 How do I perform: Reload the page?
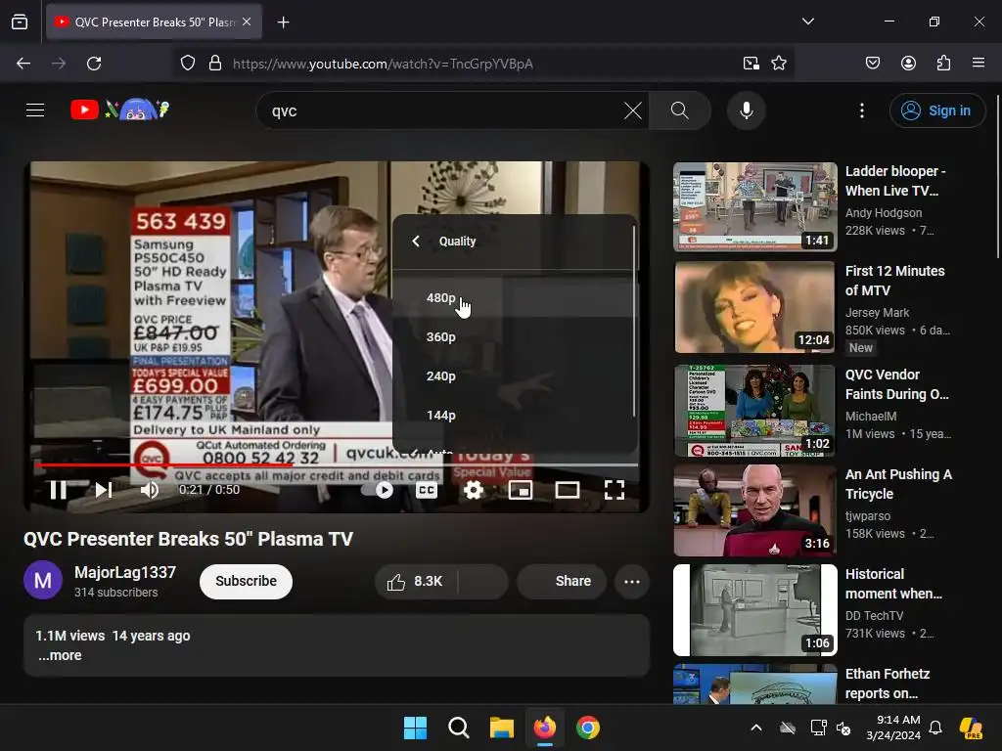click(94, 64)
